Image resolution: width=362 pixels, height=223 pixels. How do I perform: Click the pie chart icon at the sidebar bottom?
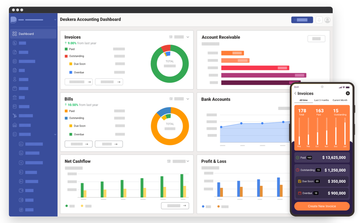21,210
